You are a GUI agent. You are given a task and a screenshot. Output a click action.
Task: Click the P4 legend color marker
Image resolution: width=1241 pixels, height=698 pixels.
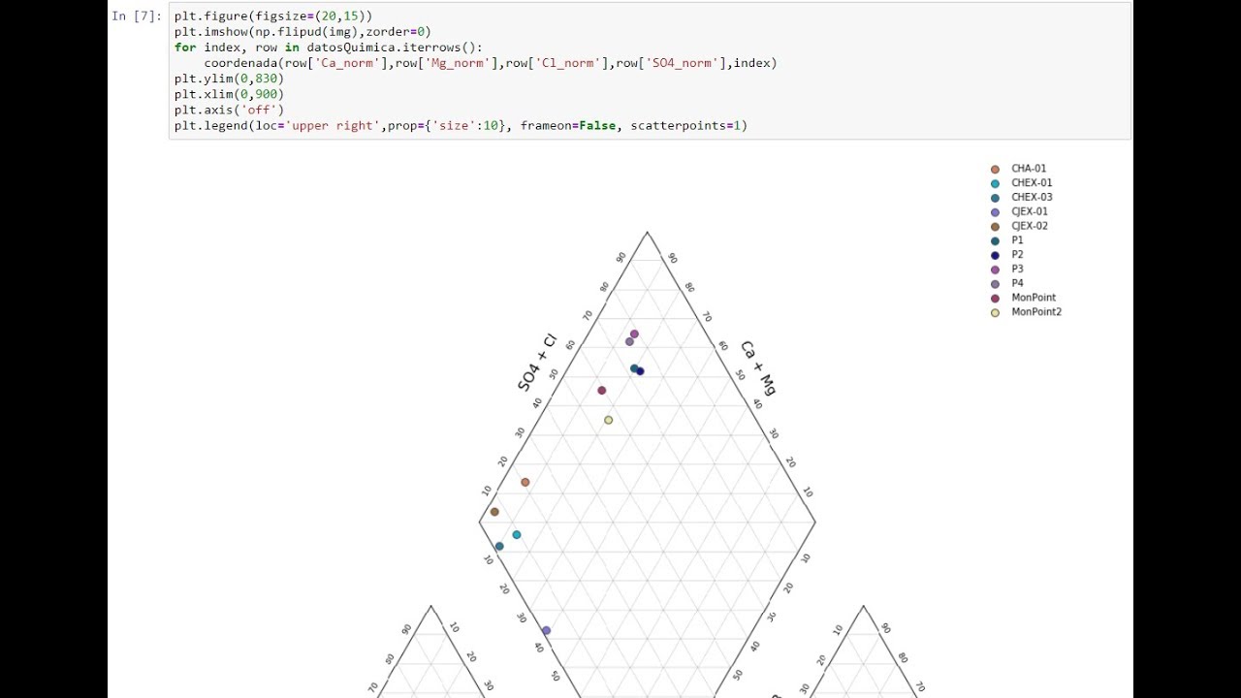pos(995,283)
